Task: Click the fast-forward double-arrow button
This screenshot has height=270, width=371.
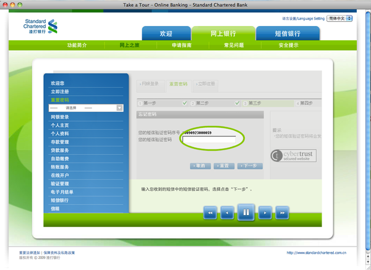Action: [283, 213]
